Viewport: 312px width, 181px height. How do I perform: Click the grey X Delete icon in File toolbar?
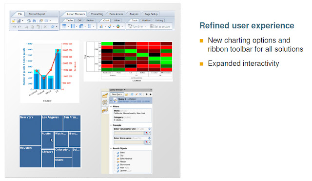(x=45, y=27)
